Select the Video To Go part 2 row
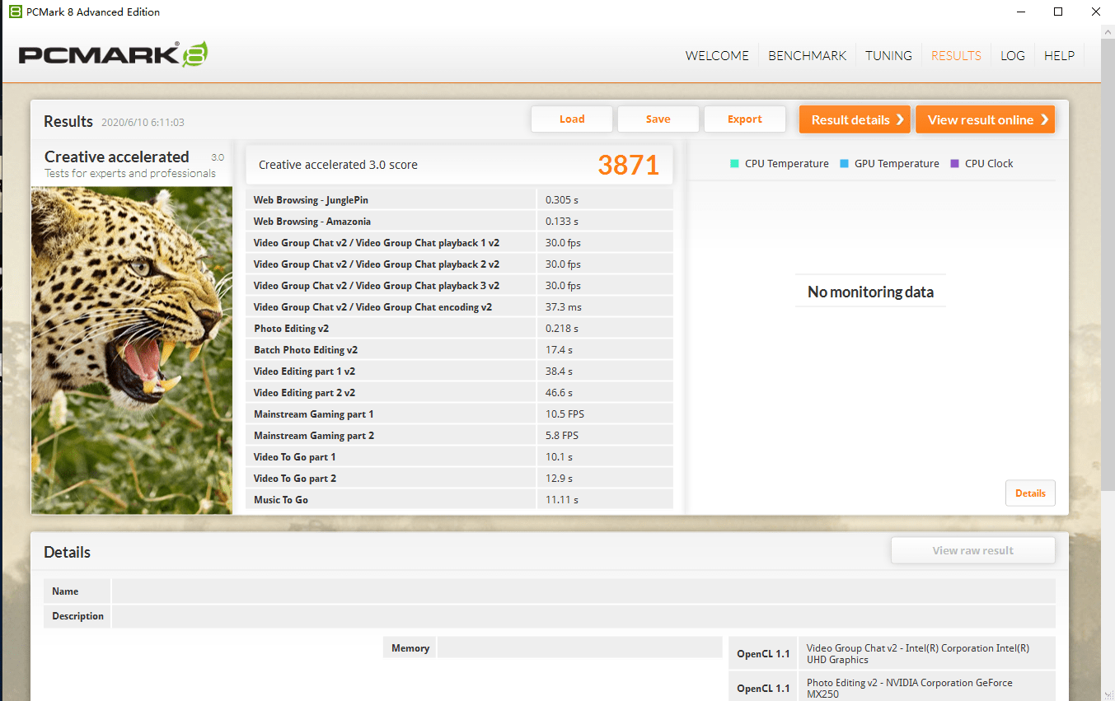Viewport: 1115px width, 701px height. (x=459, y=478)
